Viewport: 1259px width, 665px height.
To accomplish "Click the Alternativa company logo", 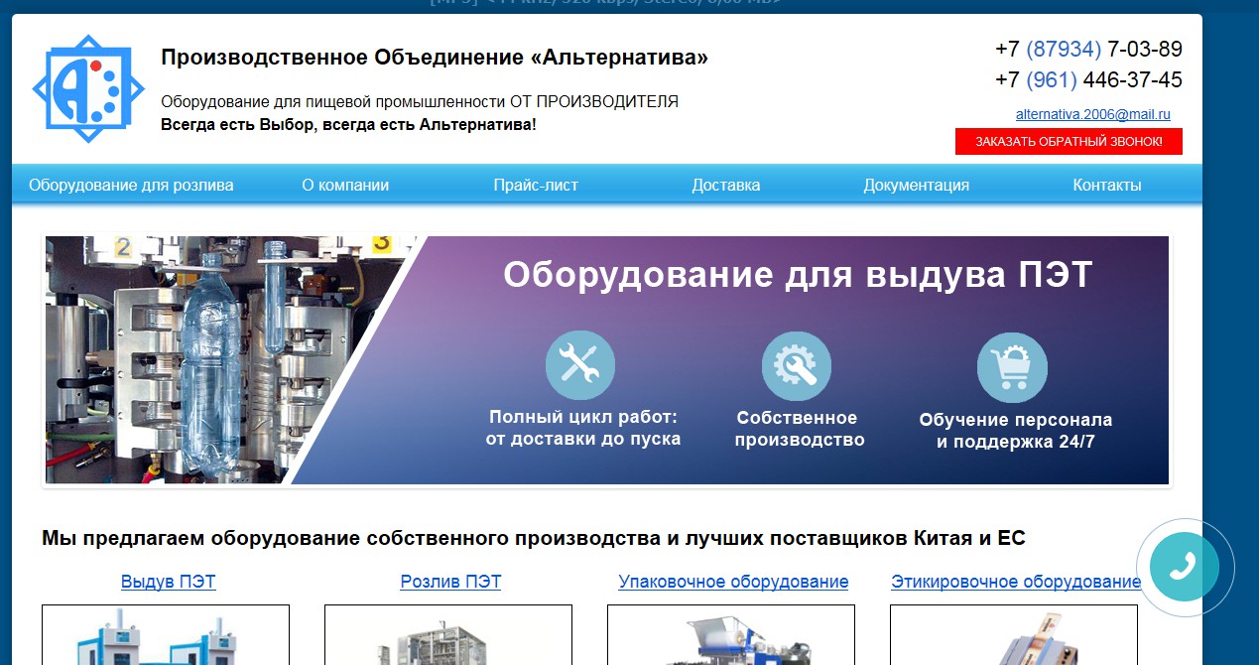I will coord(89,89).
